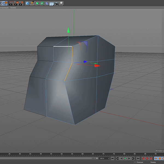The width and height of the screenshot is (164, 164).
Task: Select the Spline pen tool icon
Action: (32, 3)
